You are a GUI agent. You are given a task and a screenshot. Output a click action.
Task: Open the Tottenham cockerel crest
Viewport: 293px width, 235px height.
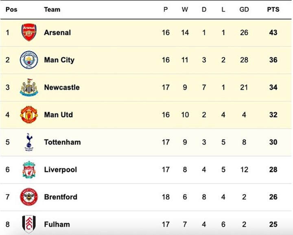[x=29, y=142]
